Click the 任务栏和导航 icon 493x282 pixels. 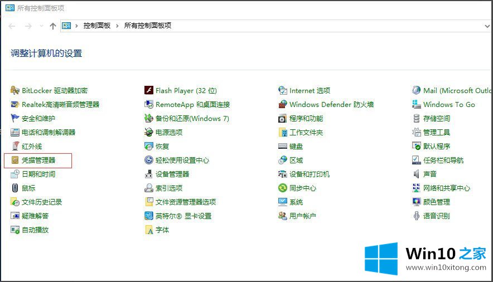(416, 160)
